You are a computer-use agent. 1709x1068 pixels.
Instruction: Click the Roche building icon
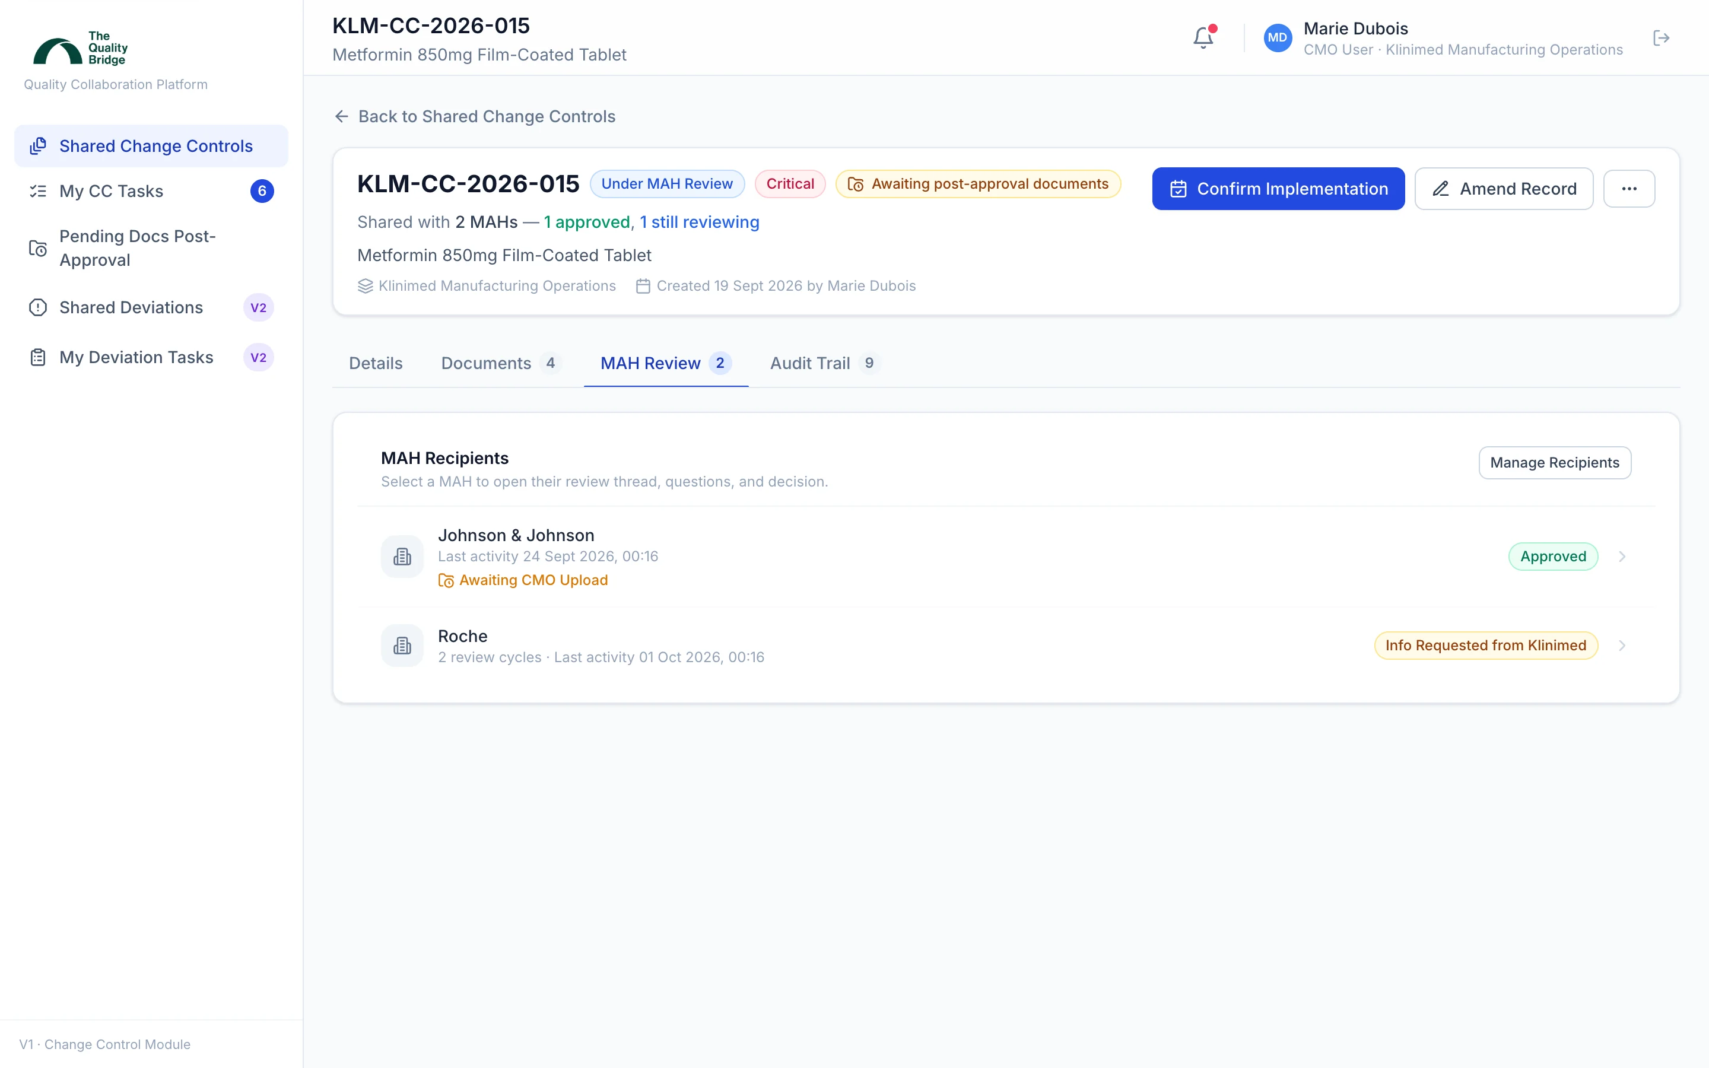[x=402, y=646]
